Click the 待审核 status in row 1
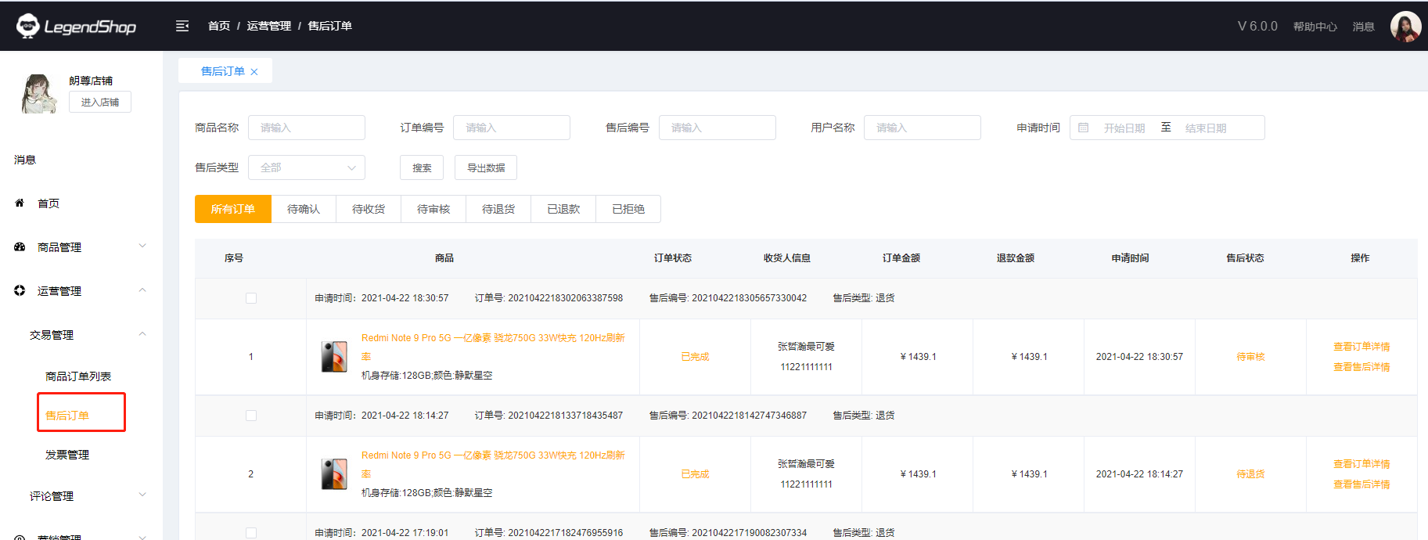 click(1250, 357)
